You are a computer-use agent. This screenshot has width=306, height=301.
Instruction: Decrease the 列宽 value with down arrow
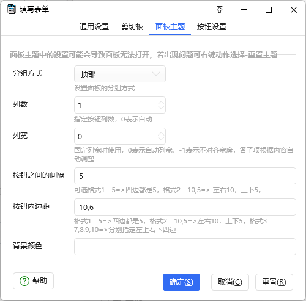[x=161, y=139]
